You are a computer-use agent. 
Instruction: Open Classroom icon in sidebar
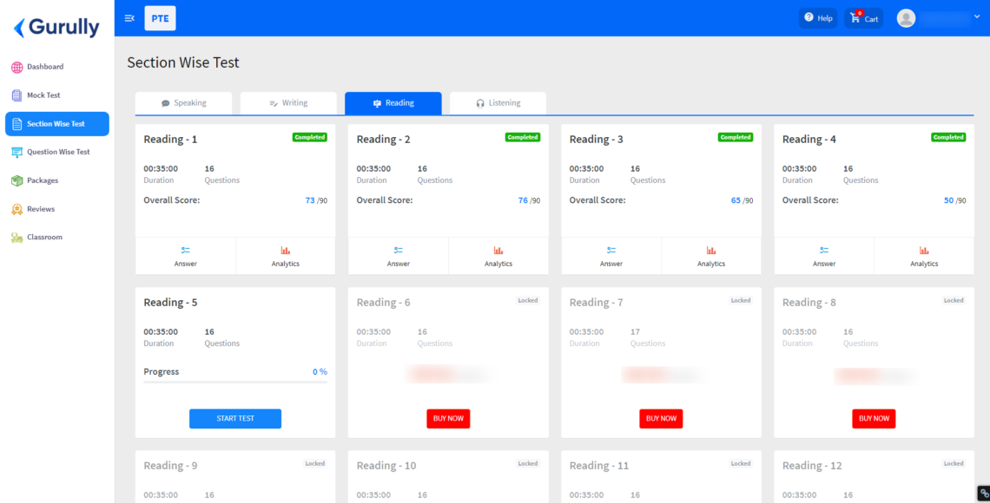(17, 238)
